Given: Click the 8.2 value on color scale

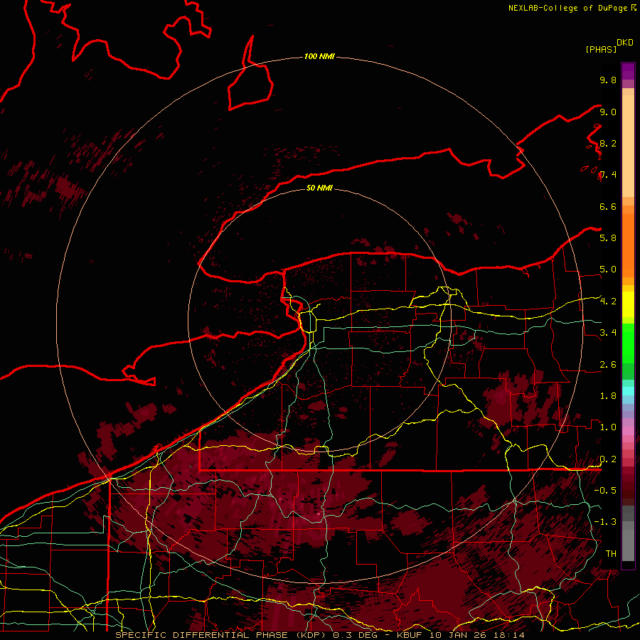Looking at the screenshot, I should (608, 143).
